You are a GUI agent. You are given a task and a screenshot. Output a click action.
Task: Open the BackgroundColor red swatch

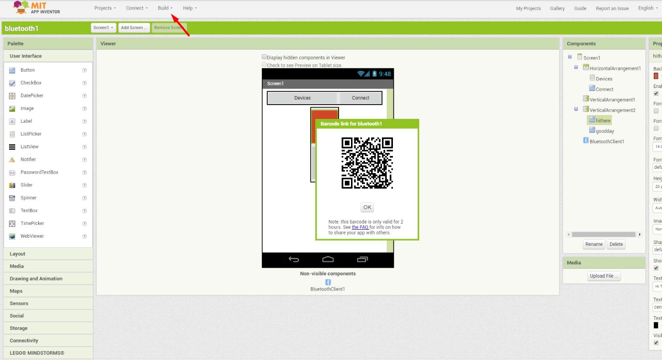click(656, 76)
